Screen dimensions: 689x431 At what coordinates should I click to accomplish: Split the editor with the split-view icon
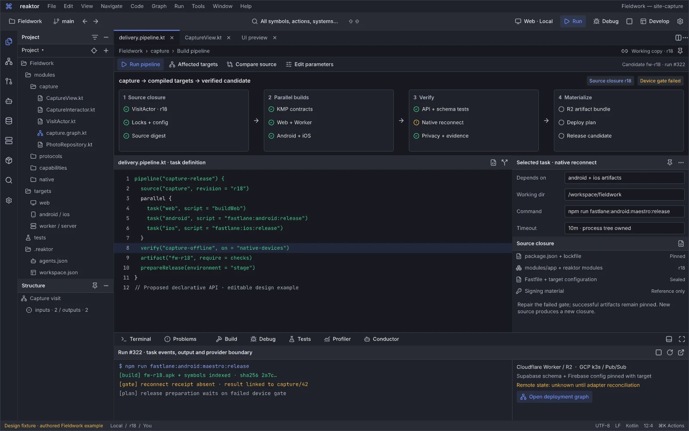(678, 38)
